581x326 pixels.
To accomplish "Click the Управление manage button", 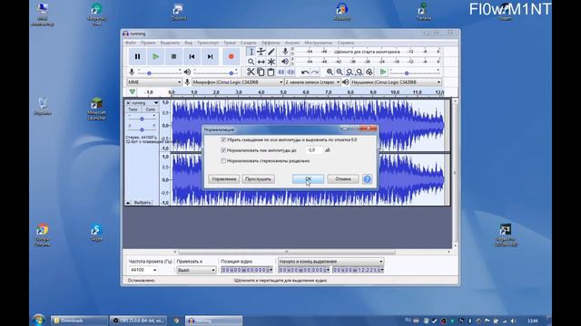I will [x=224, y=179].
